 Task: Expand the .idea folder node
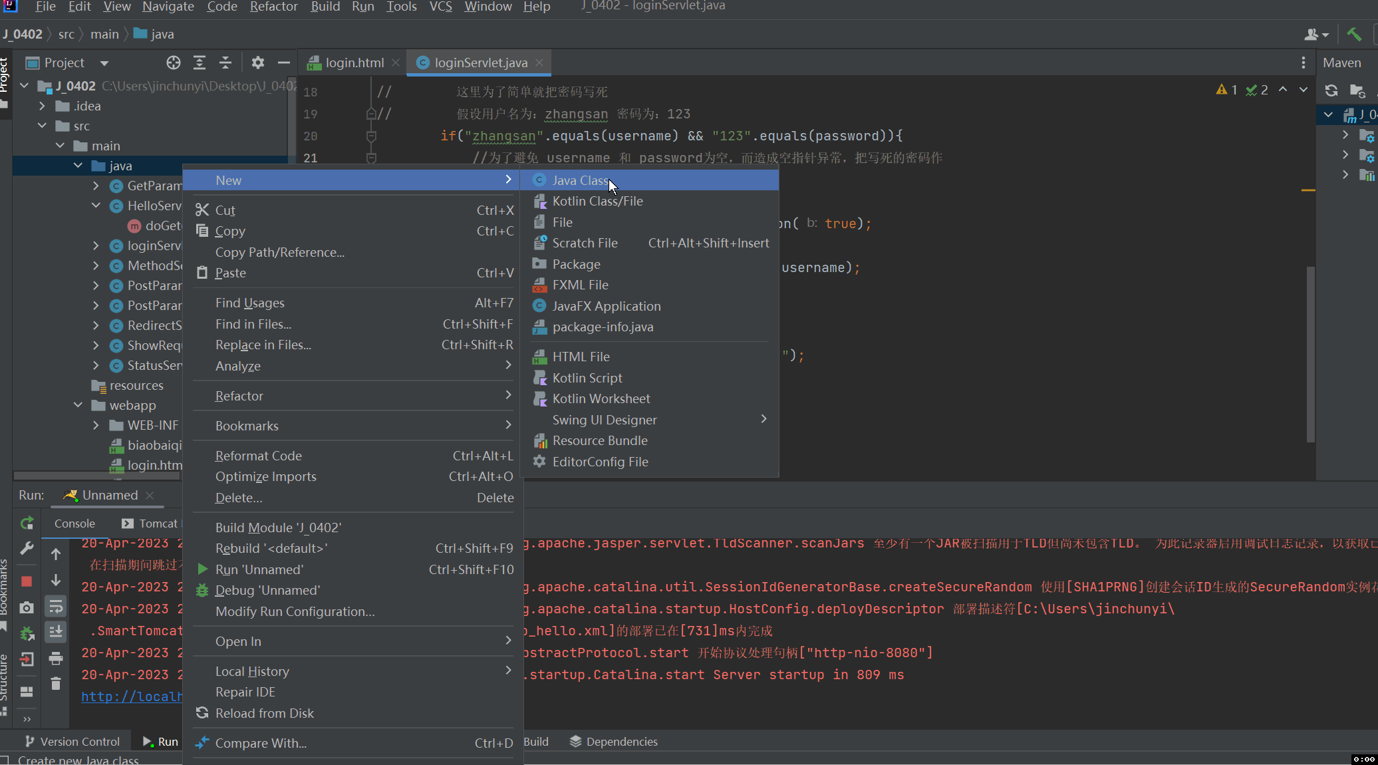(x=43, y=106)
